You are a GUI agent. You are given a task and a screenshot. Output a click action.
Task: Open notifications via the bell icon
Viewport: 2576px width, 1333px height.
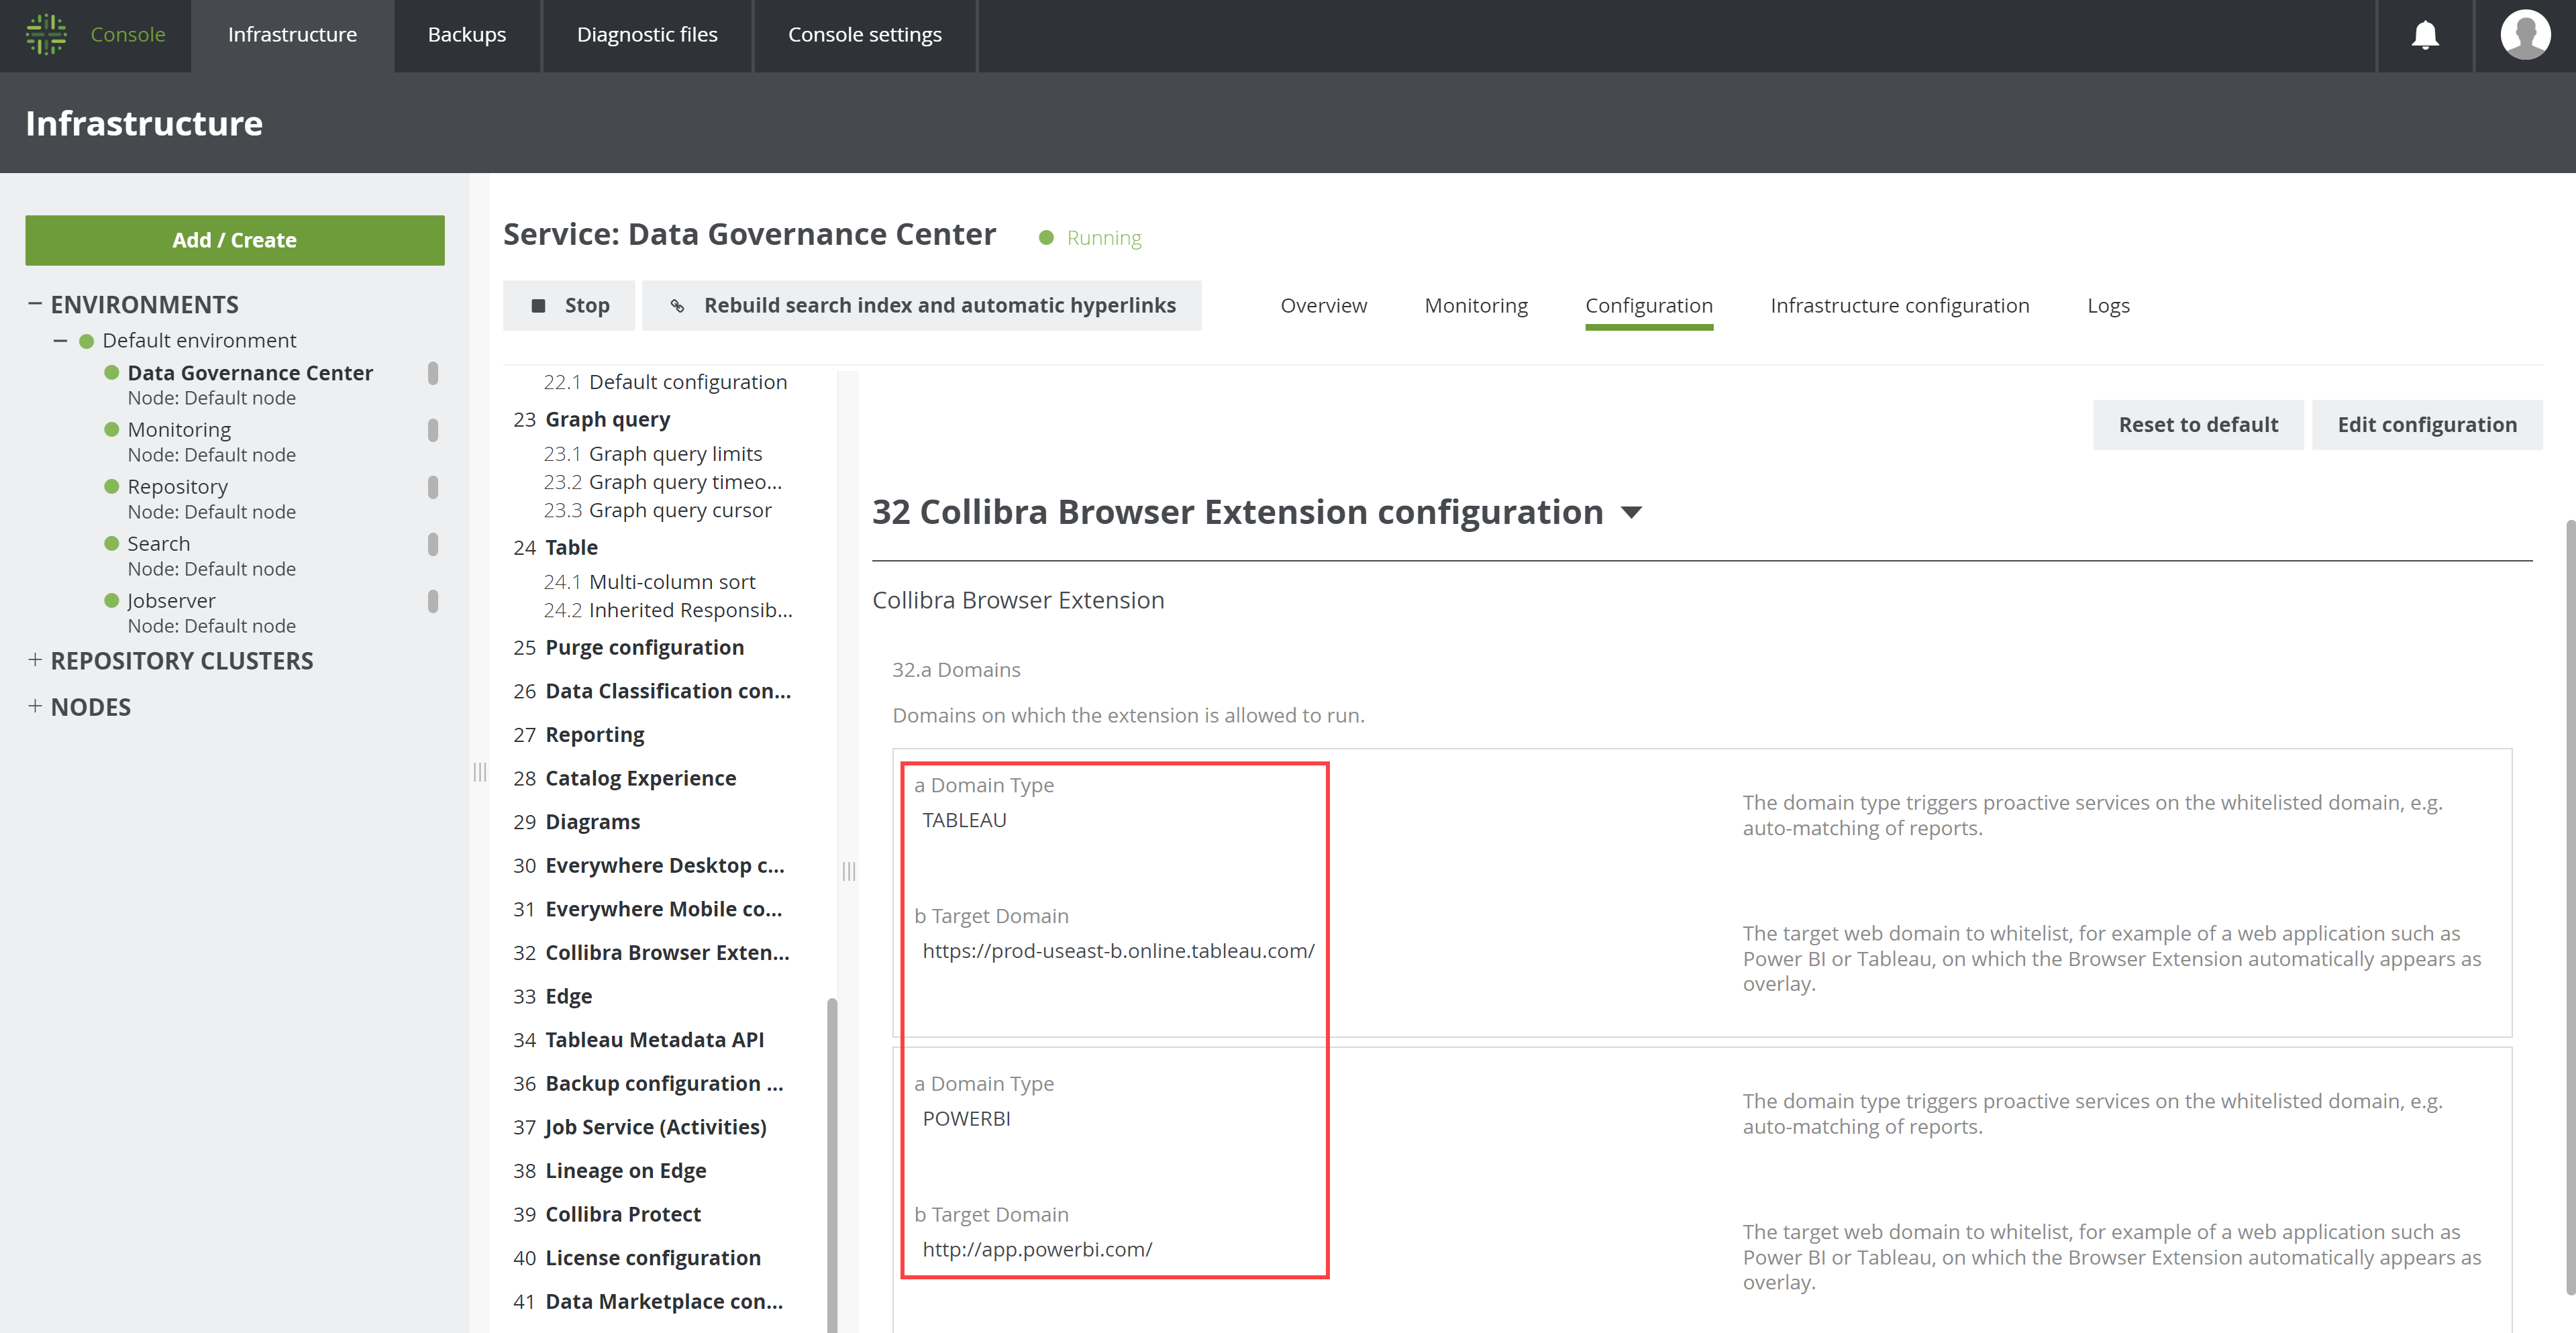click(2424, 35)
